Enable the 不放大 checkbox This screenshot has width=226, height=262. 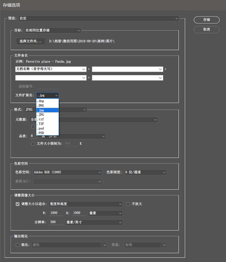(128, 204)
